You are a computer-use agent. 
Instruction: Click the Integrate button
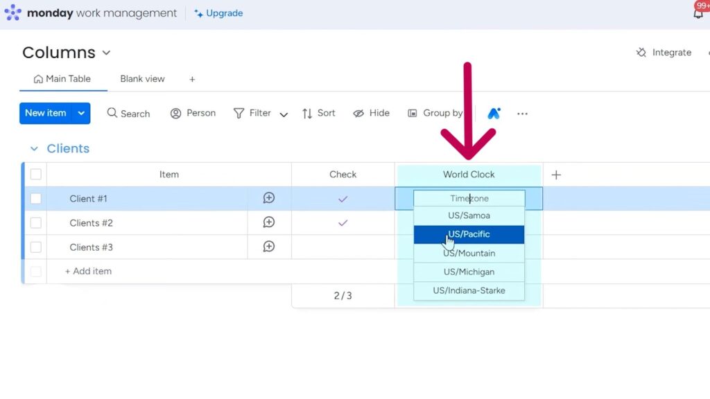[664, 53]
